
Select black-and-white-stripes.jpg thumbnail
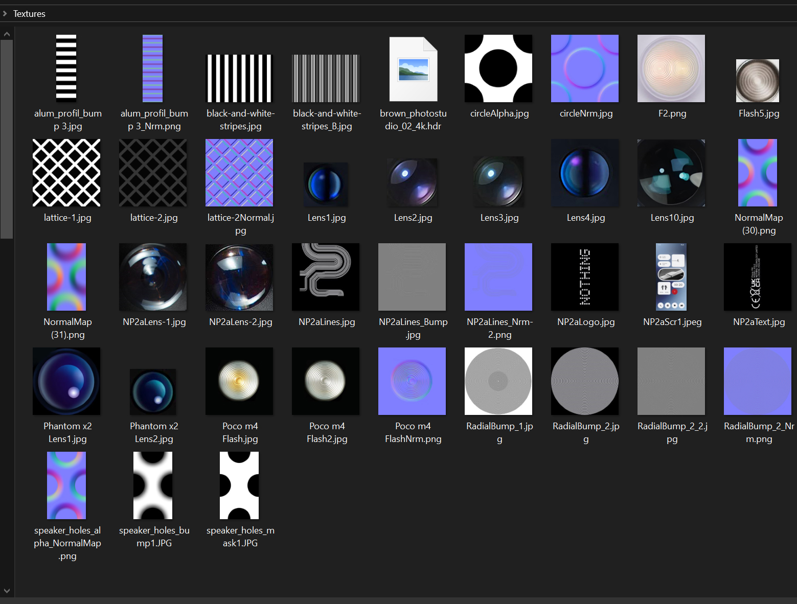[239, 78]
